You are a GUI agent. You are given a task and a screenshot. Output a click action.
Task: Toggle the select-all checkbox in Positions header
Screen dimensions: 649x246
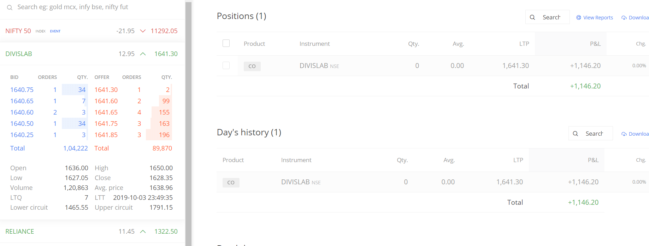(x=226, y=43)
